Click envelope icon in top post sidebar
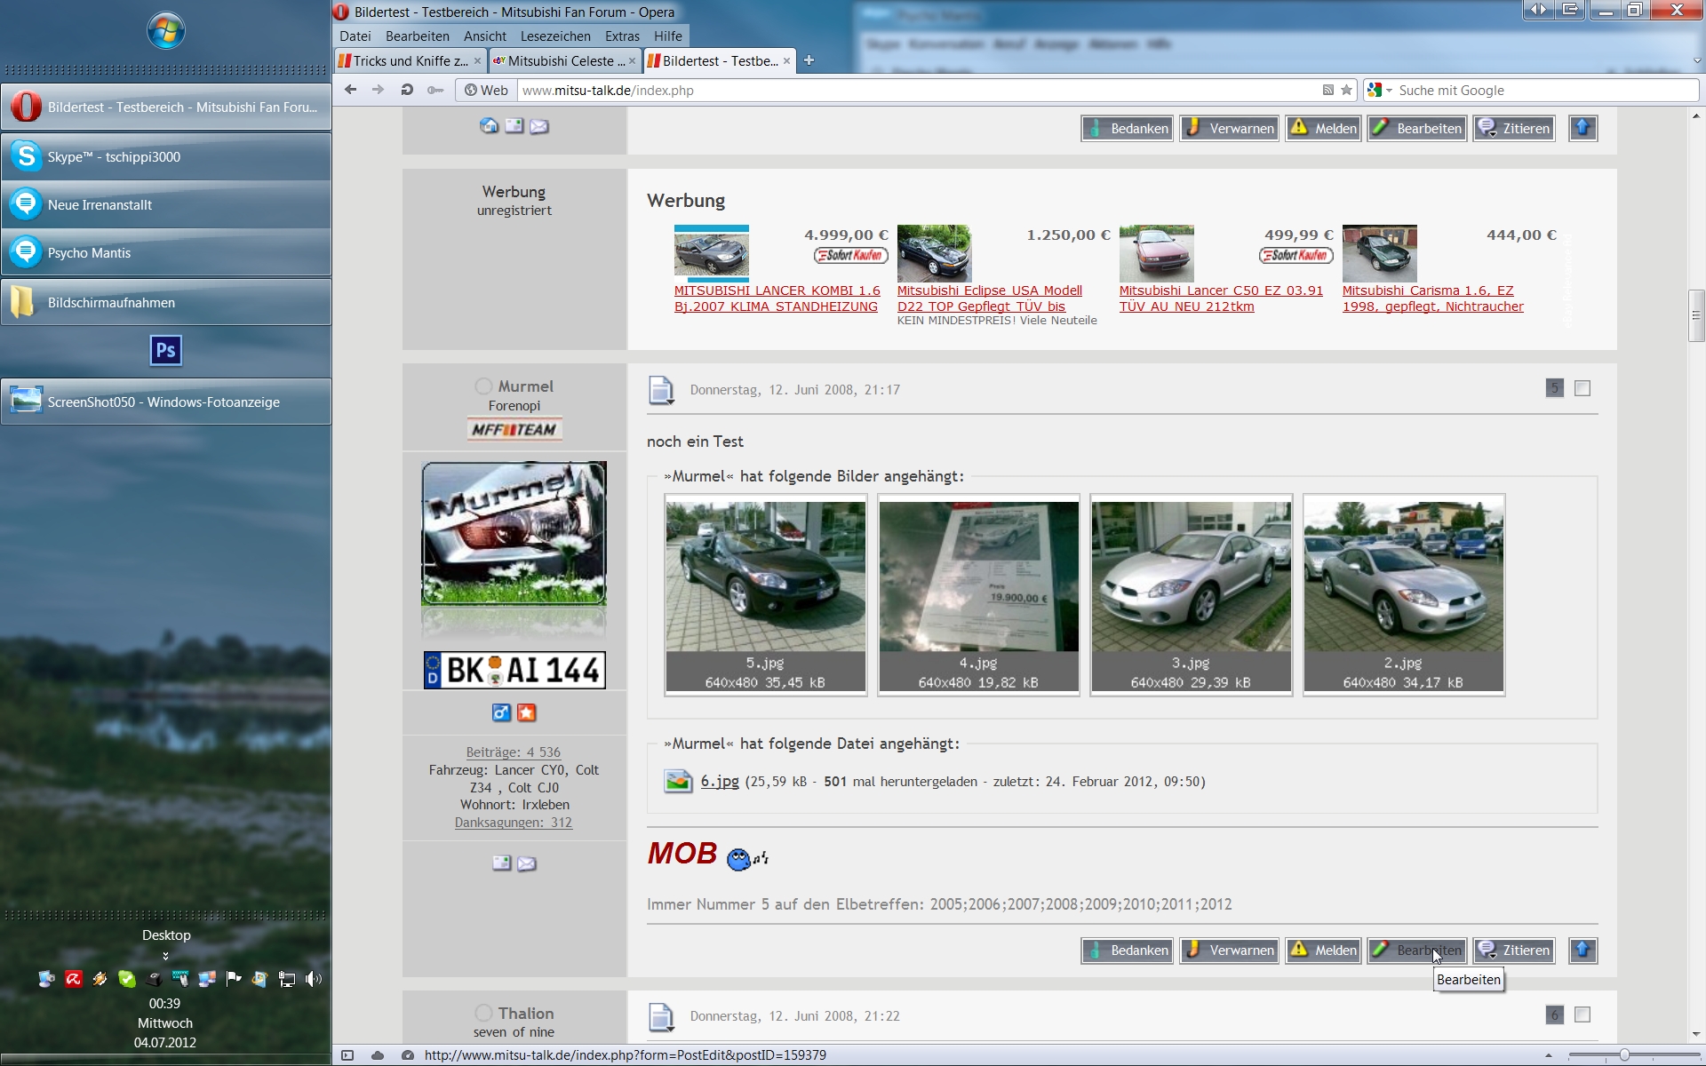1706x1066 pixels. 539,126
